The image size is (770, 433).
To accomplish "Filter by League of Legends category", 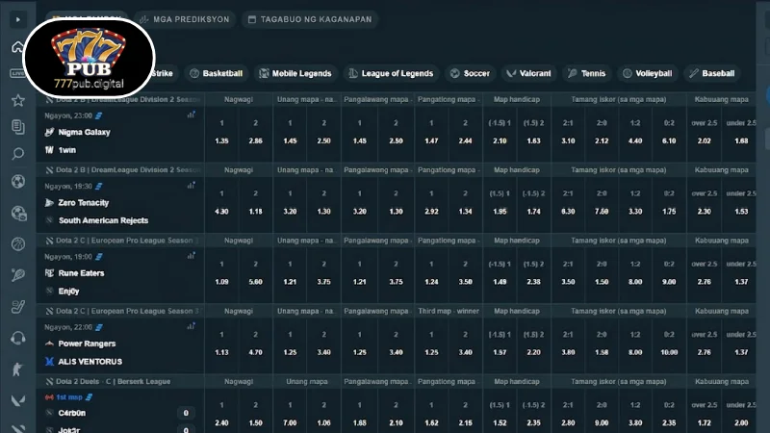I will [x=392, y=74].
